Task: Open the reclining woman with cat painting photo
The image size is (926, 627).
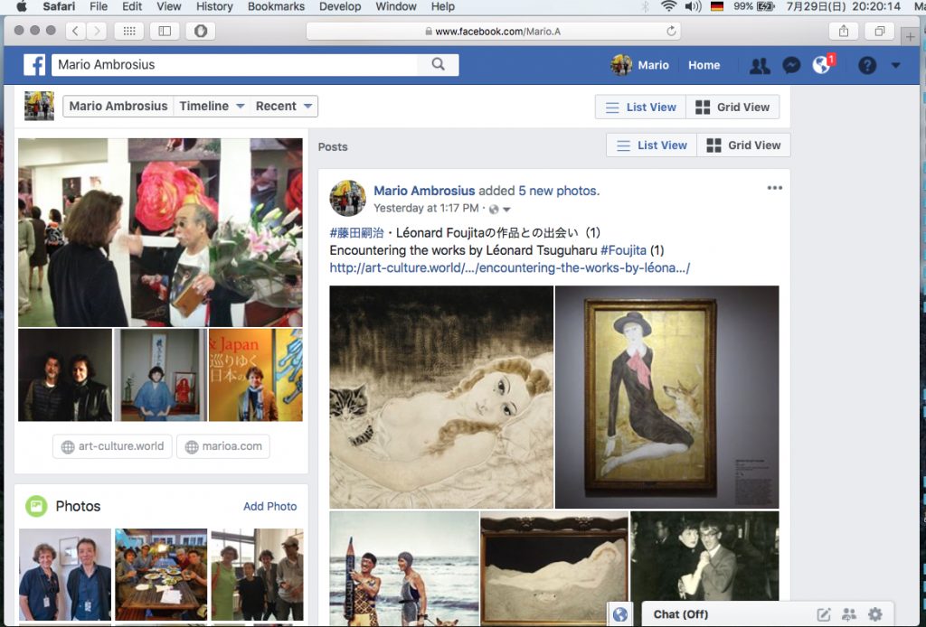Action: (x=441, y=397)
